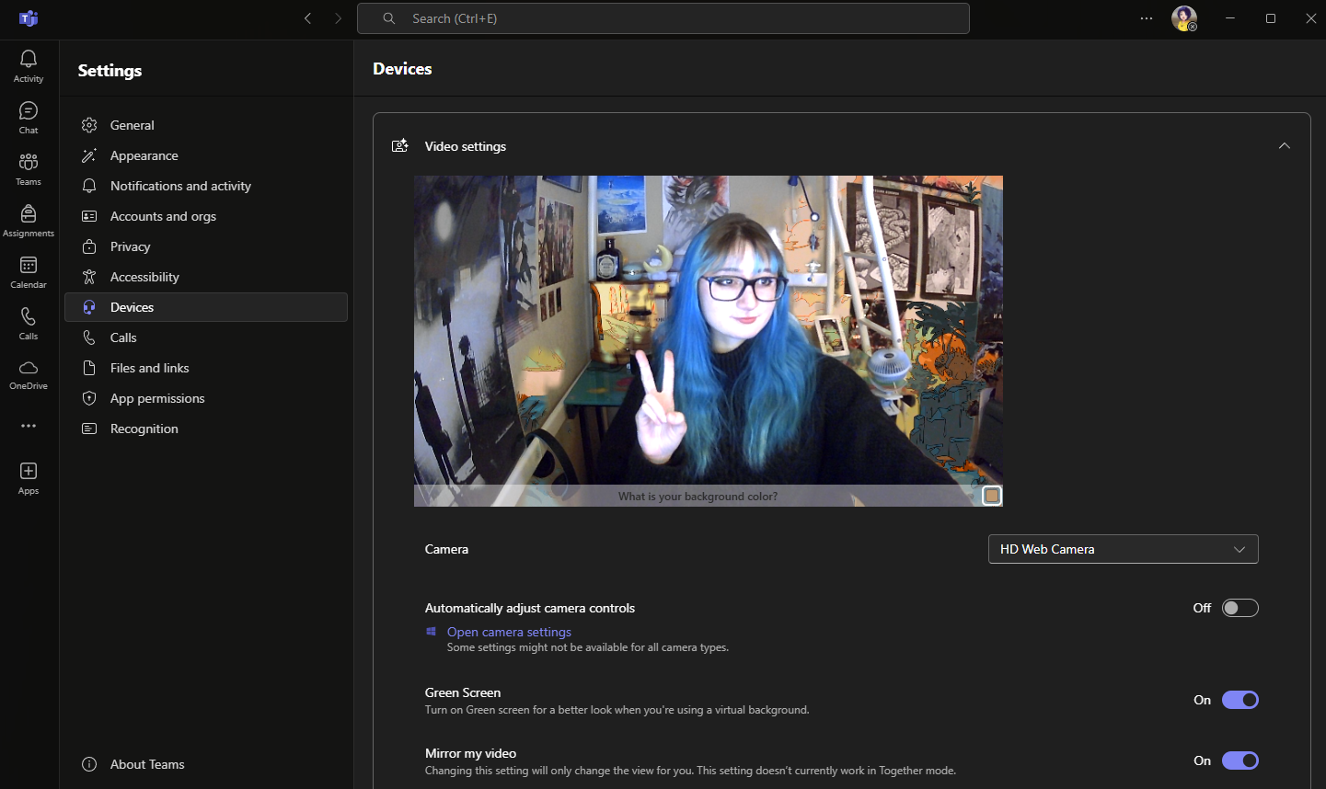Click the Video settings icon

pos(400,146)
